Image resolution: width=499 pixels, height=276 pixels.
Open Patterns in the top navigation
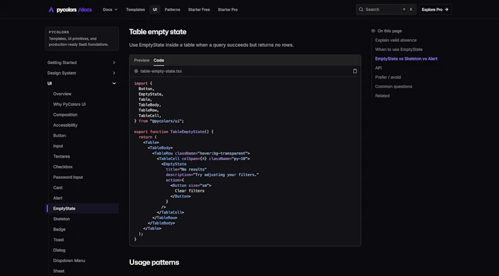tap(173, 9)
